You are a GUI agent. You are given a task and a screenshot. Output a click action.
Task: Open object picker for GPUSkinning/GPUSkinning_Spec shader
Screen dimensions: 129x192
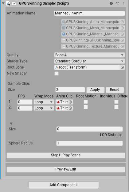122,40
